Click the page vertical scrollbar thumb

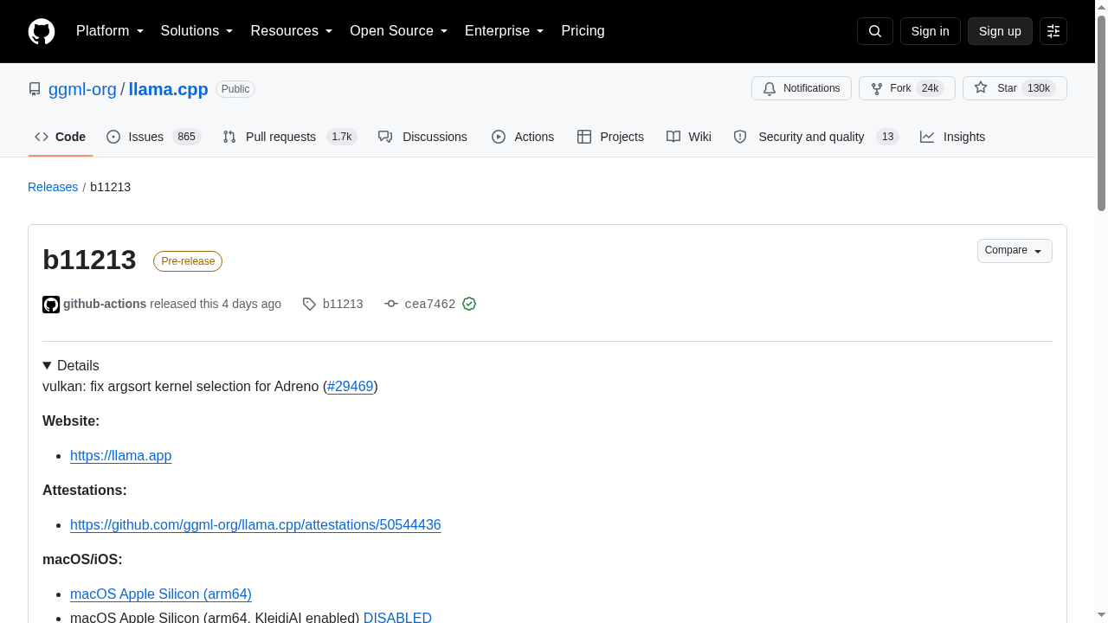1101,112
